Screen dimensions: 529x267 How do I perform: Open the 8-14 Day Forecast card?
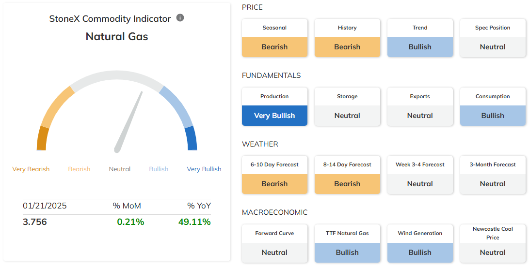[347, 175]
